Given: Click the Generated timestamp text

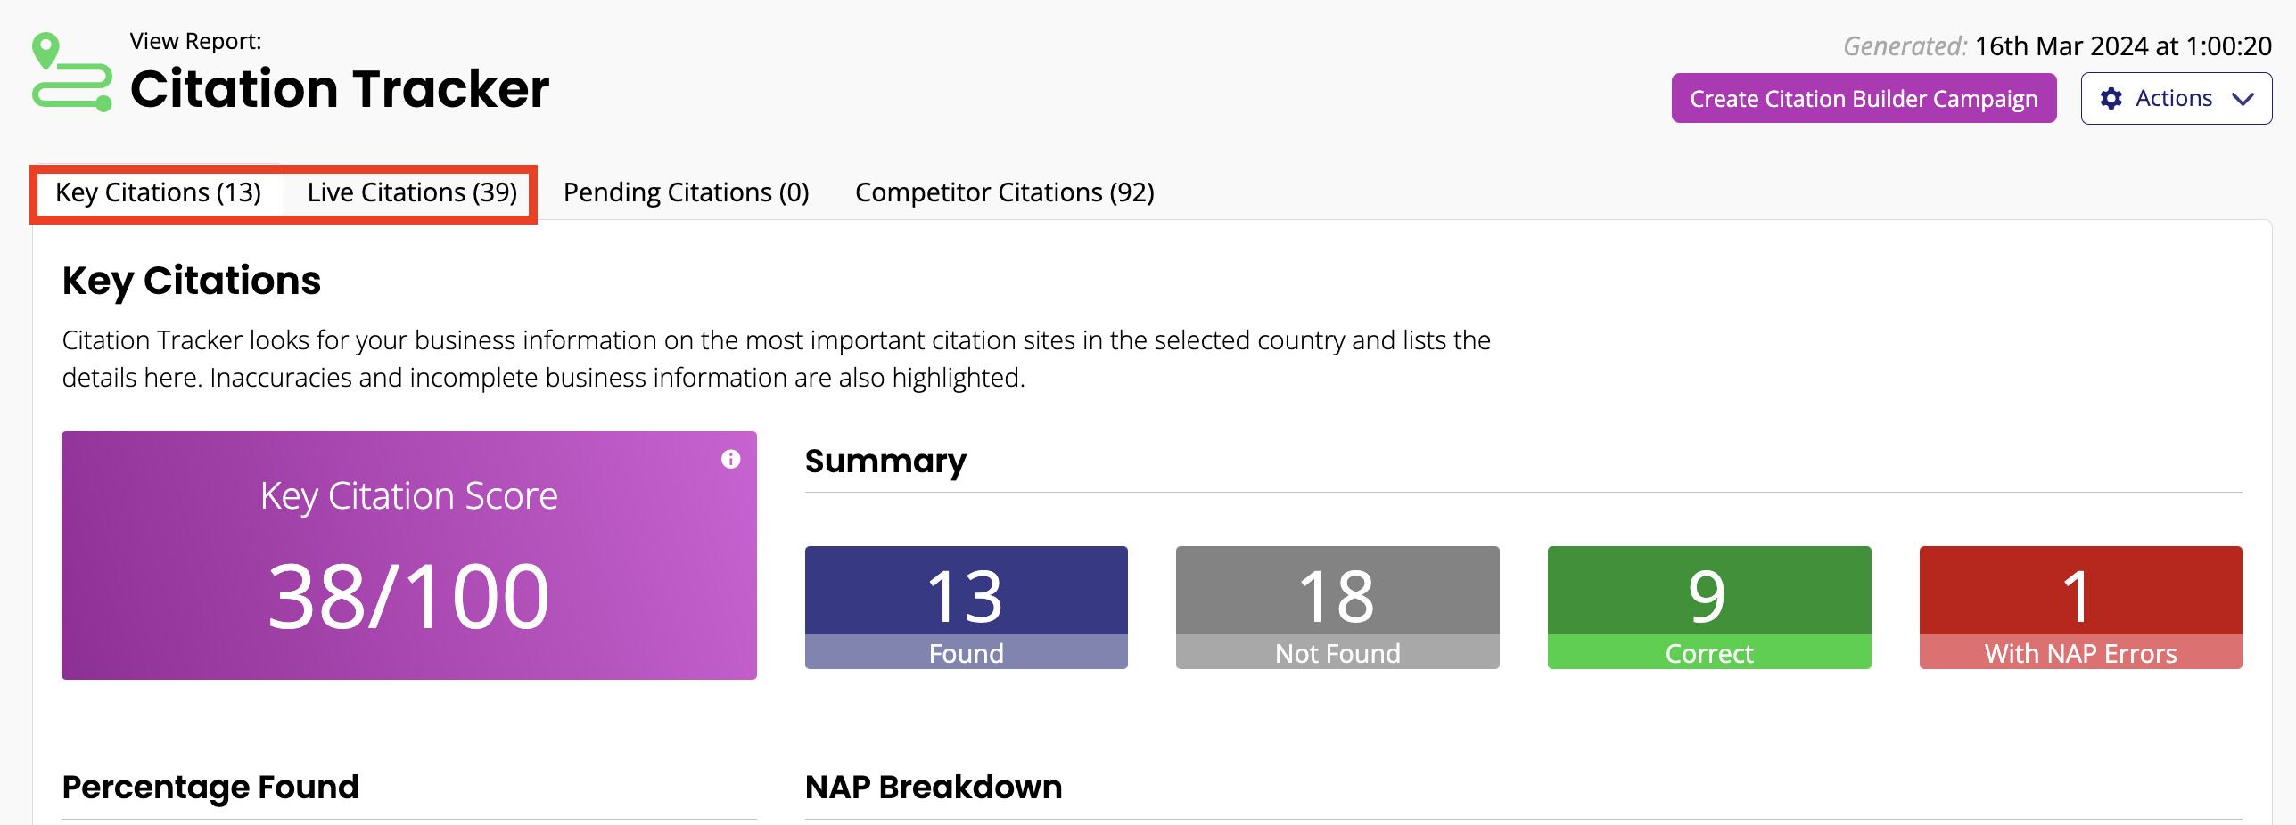Looking at the screenshot, I should [2057, 46].
